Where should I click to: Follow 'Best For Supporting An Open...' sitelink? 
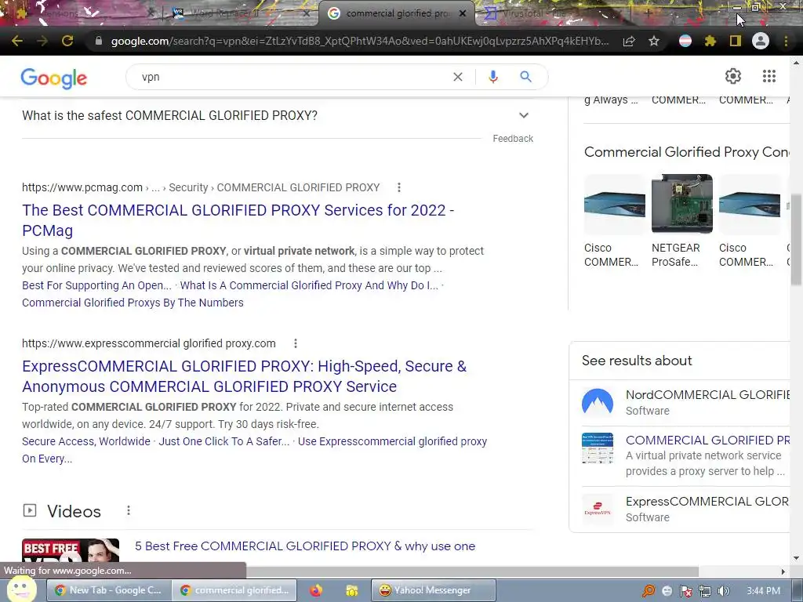[96, 285]
